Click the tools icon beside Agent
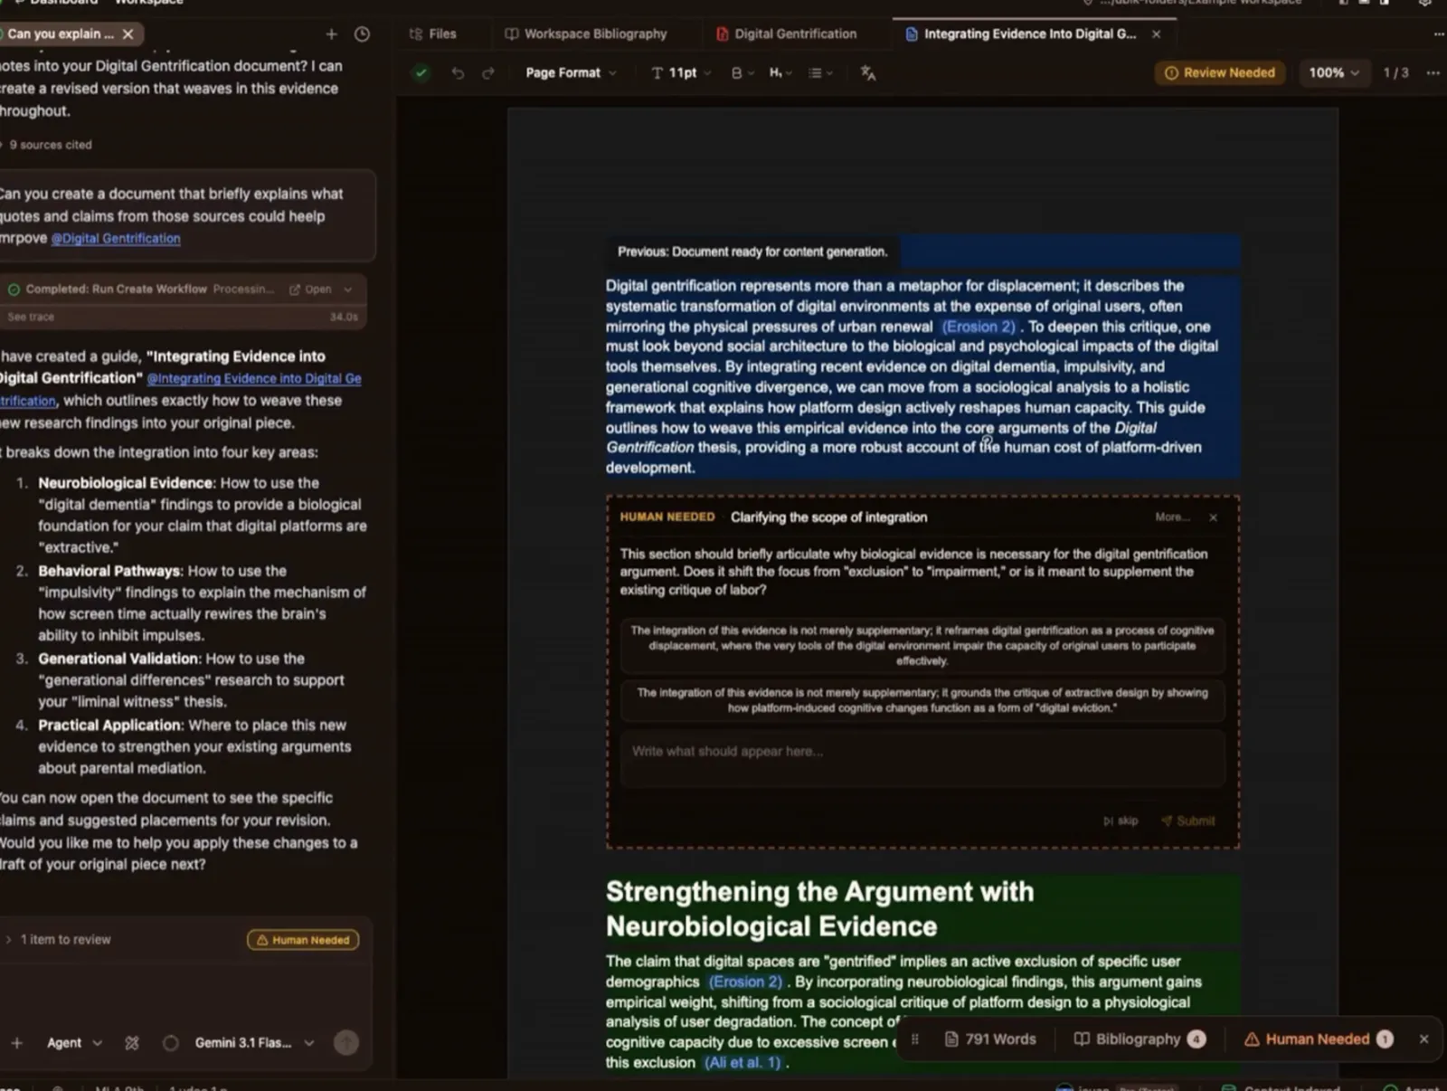The image size is (1447, 1091). pyautogui.click(x=132, y=1043)
